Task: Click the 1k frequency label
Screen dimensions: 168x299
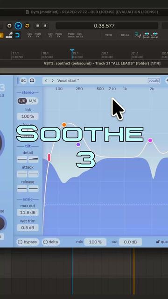Action: (125, 89)
